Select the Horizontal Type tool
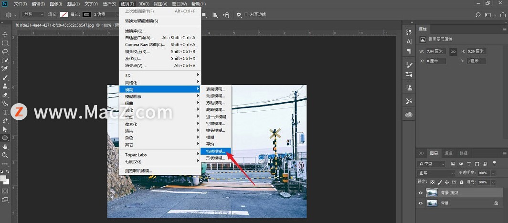Screen dimensions: 508x223 click(x=5, y=112)
